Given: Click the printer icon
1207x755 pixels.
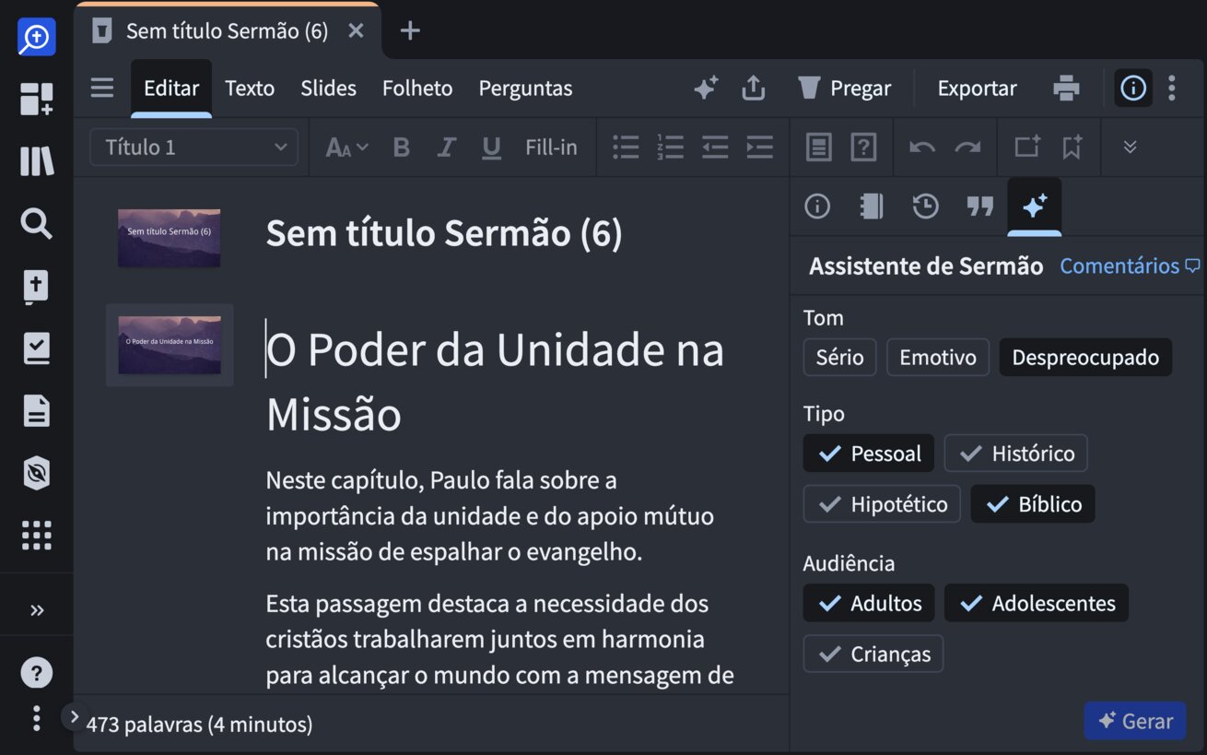Looking at the screenshot, I should (1066, 88).
